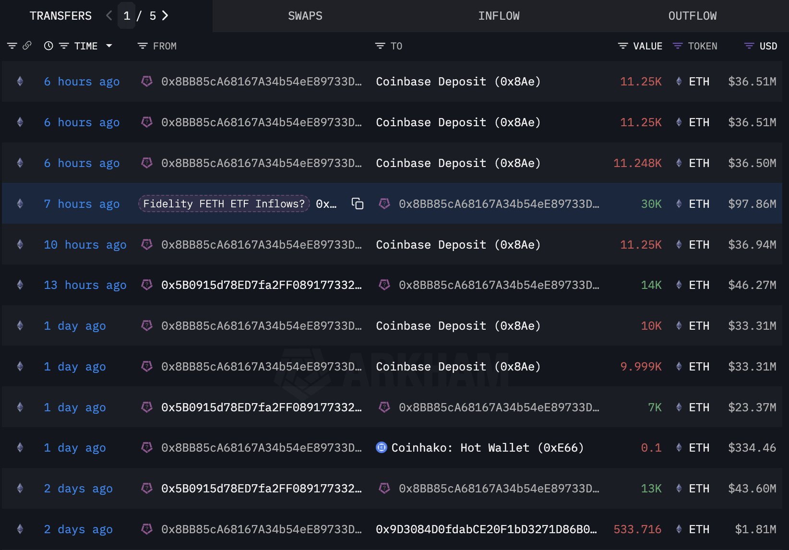
Task: Open the TOKEN column filter
Action: (678, 46)
